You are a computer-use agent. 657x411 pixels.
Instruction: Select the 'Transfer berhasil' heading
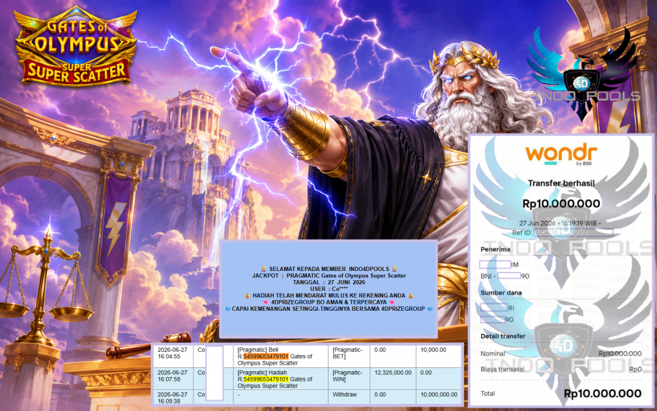[561, 183]
